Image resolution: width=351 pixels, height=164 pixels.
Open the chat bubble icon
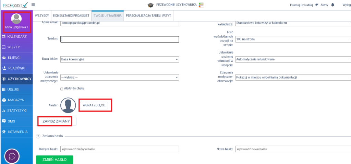[12, 156]
